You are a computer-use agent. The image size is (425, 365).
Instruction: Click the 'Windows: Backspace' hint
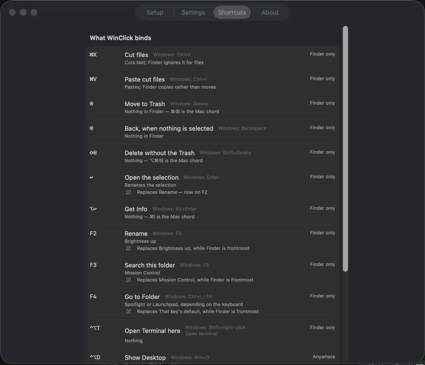242,129
